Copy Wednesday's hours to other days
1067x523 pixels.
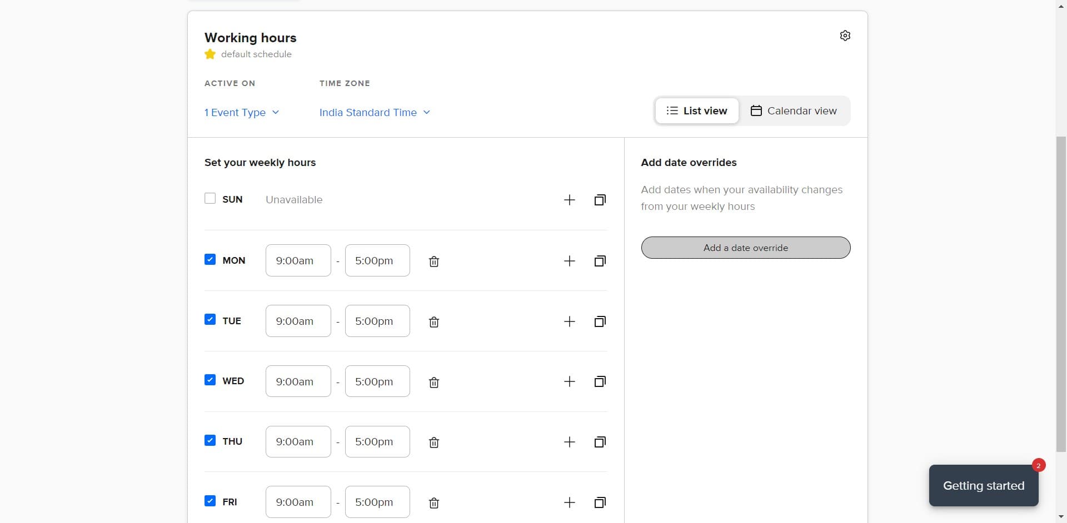[600, 381]
